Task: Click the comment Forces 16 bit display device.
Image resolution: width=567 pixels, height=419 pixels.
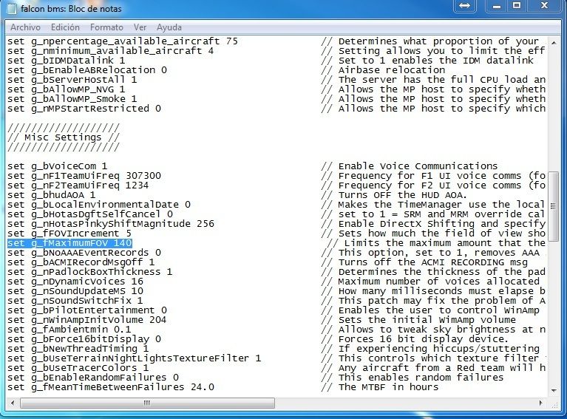Action: (415, 339)
